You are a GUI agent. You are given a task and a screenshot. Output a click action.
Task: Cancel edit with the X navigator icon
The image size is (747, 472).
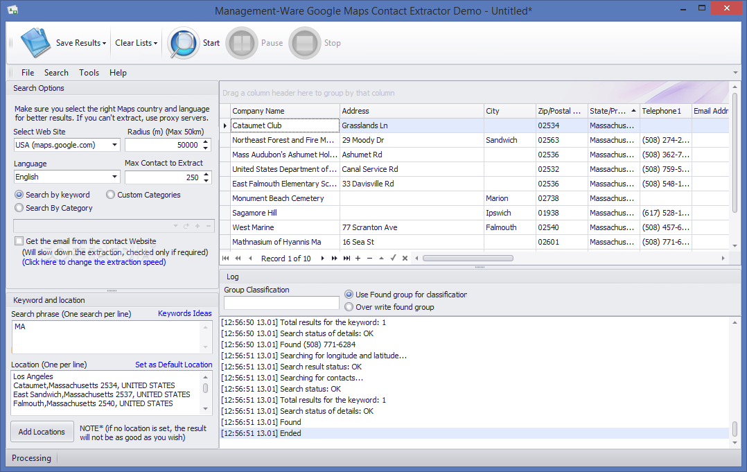coord(405,258)
